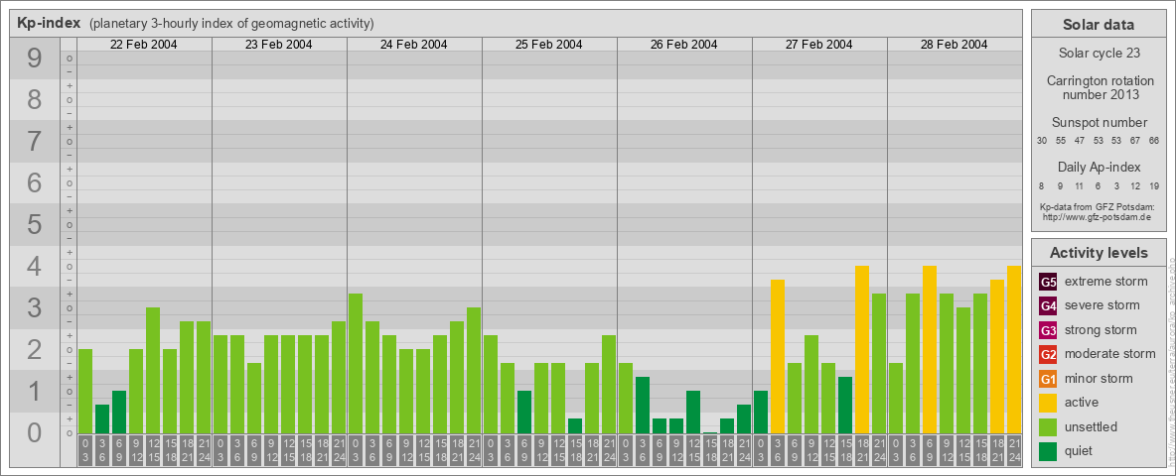Click the yellow 18-21 bar on 27 Feb 2004
Image resolution: width=1176 pixels, height=476 pixels.
click(x=862, y=349)
